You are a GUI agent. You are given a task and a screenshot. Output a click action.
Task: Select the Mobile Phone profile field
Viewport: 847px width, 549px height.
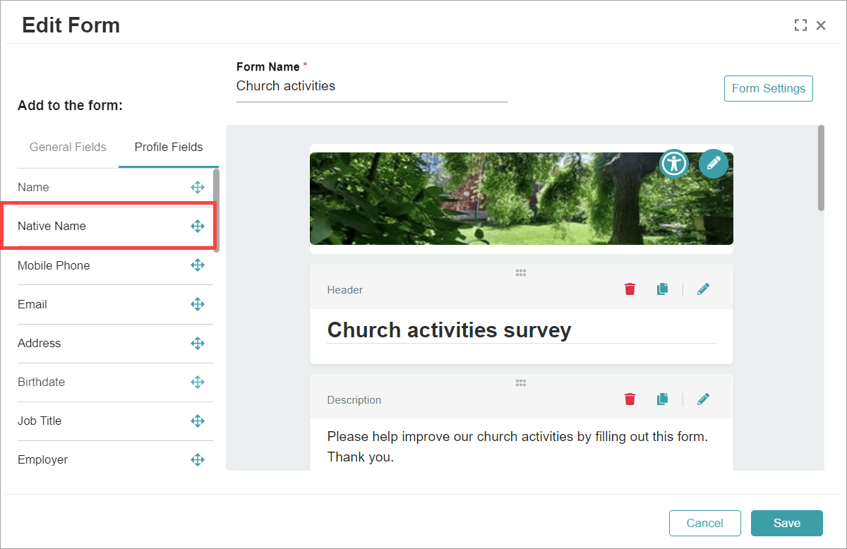point(115,265)
